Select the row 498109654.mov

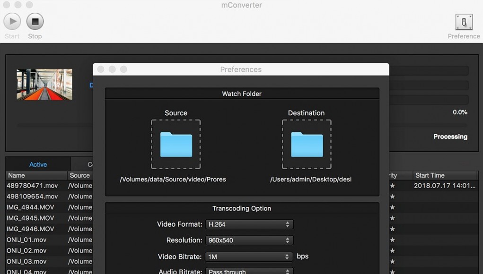pyautogui.click(x=49, y=196)
